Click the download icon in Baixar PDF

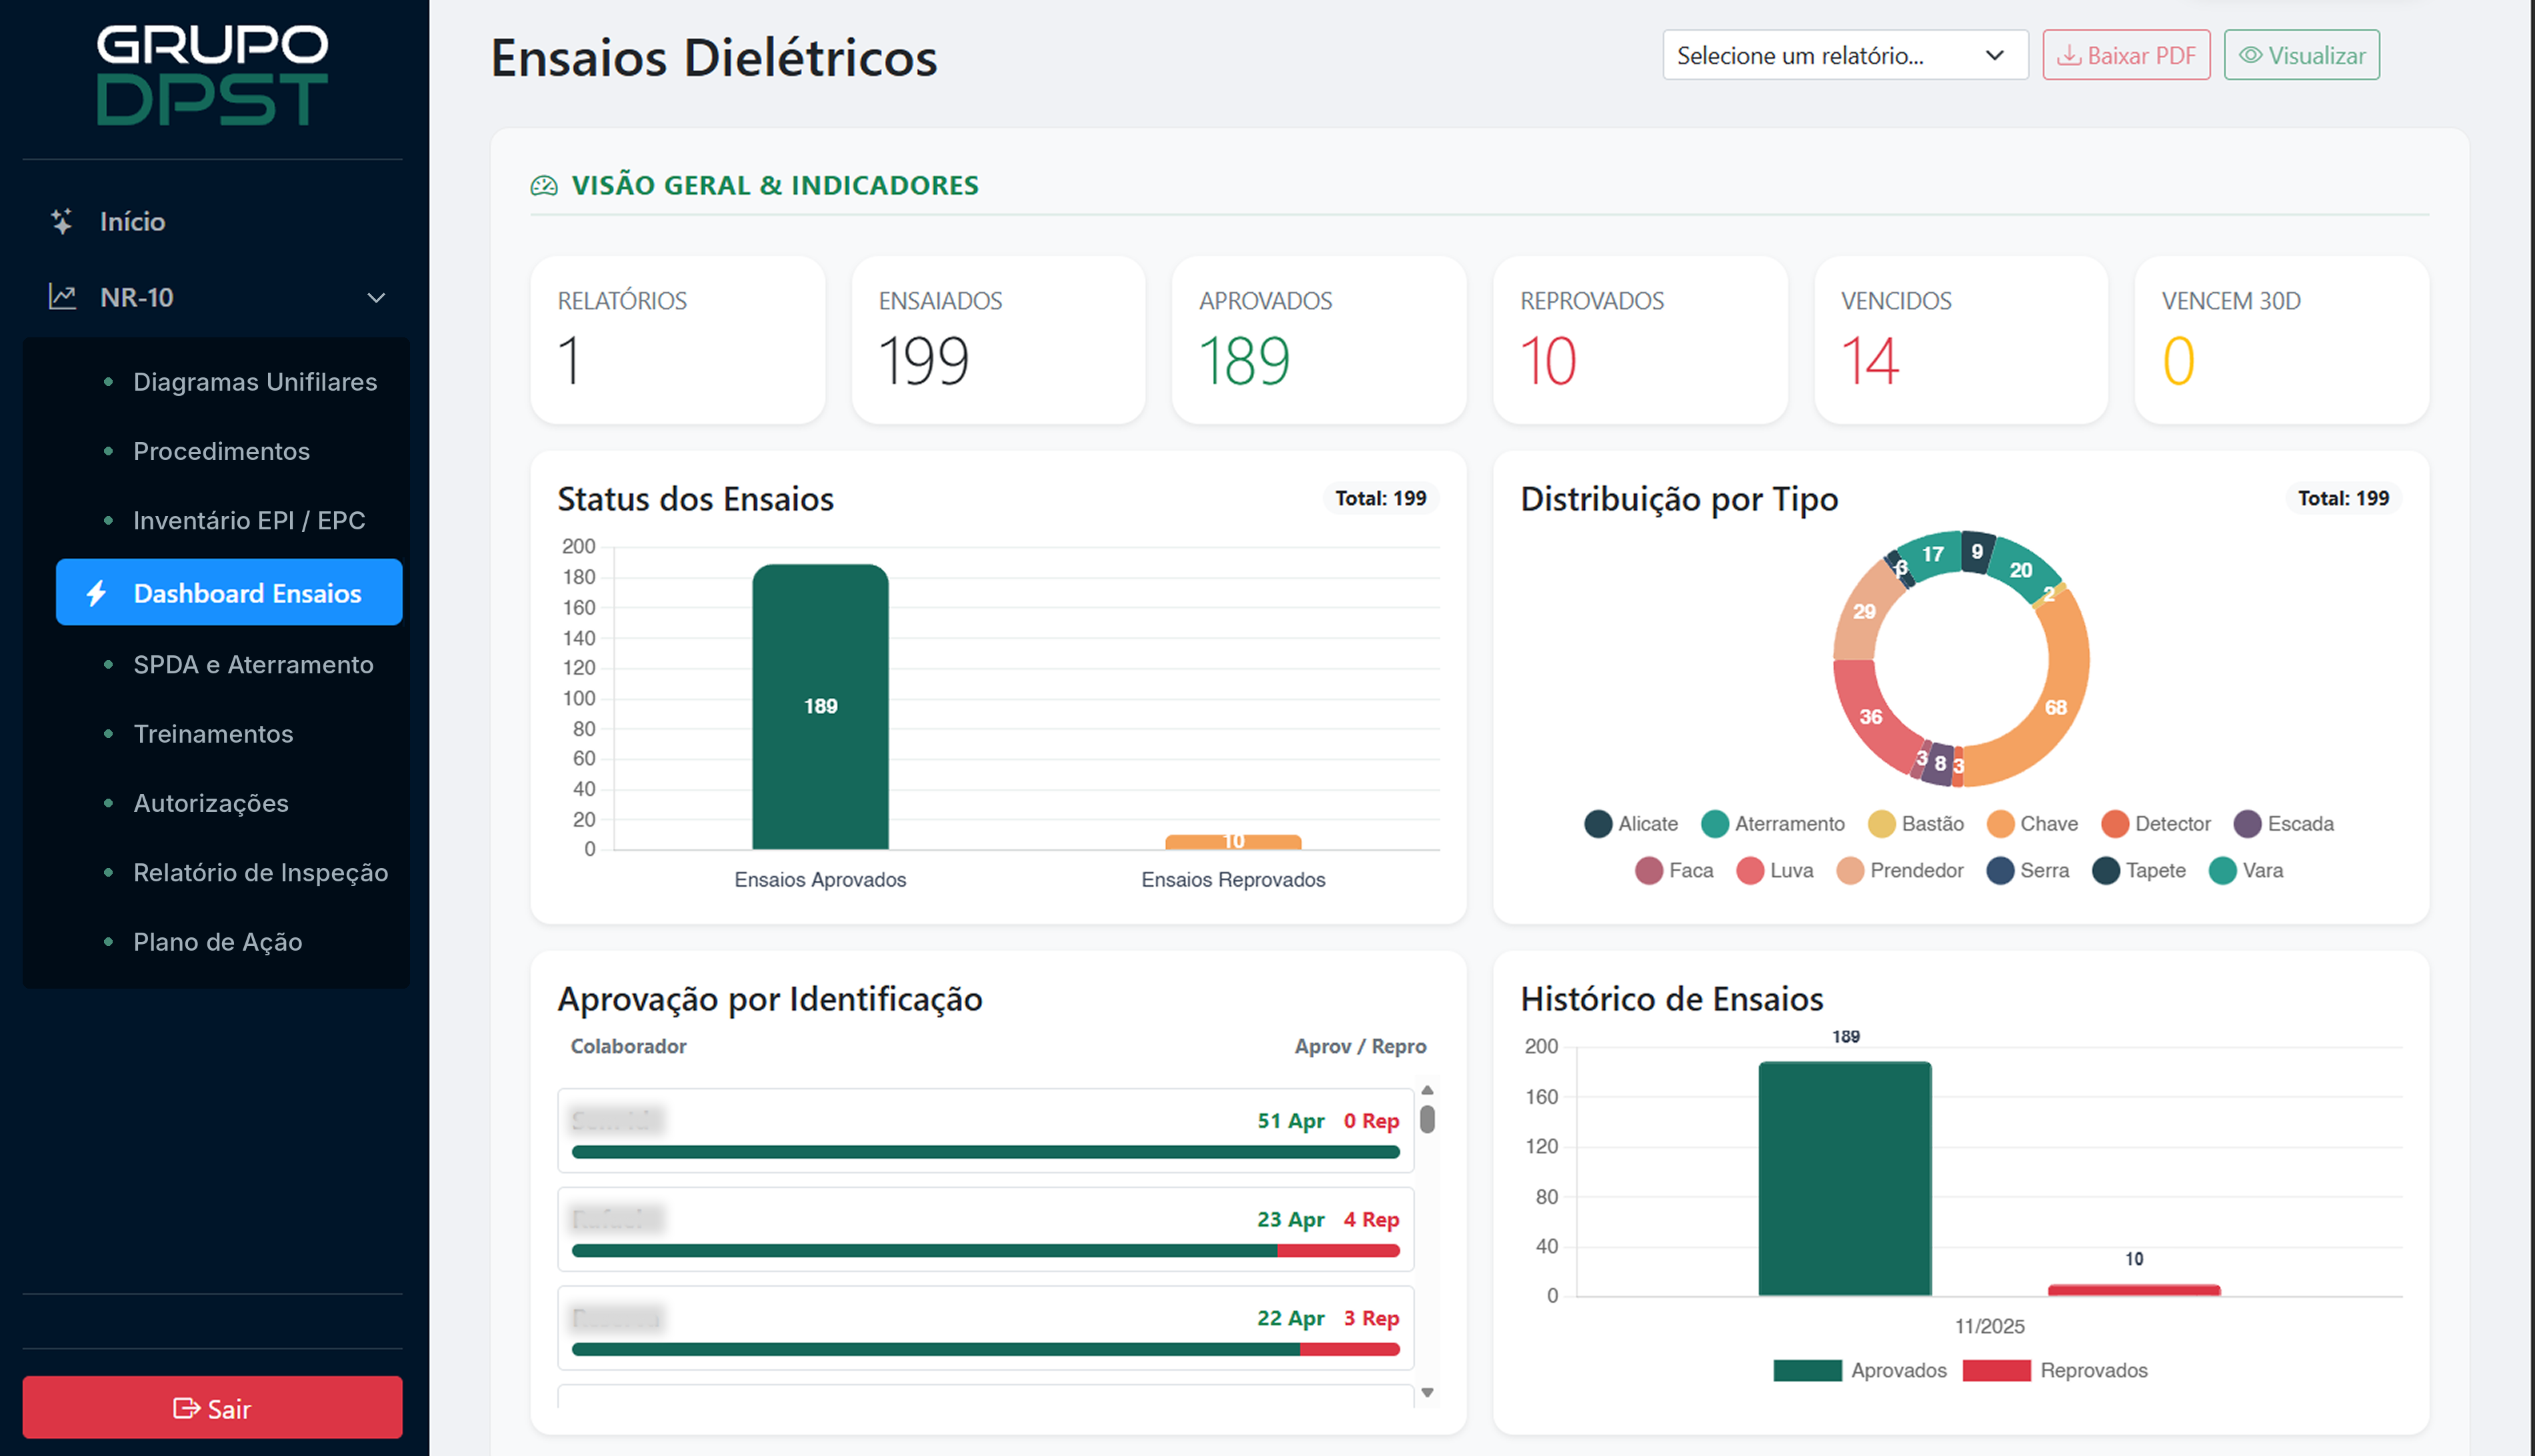pos(2069,55)
